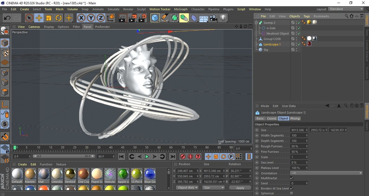Click Render View clapperboard icon
The height and width of the screenshot is (196, 369).
pos(123,18)
